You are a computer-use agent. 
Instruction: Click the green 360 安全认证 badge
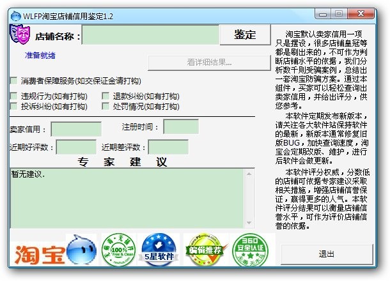coord(251,250)
